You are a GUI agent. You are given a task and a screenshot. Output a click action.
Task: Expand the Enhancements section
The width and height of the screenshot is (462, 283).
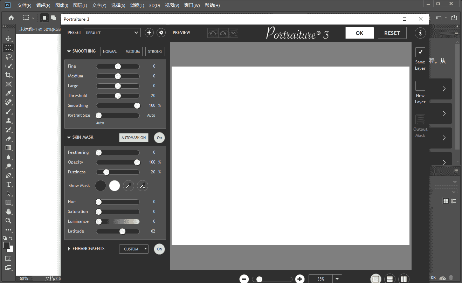click(69, 249)
